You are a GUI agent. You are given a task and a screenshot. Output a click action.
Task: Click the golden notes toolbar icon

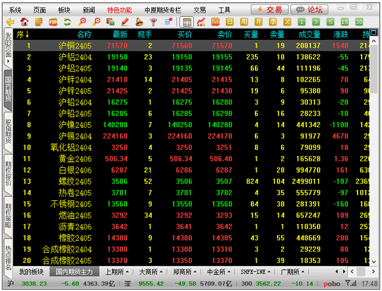point(39,22)
